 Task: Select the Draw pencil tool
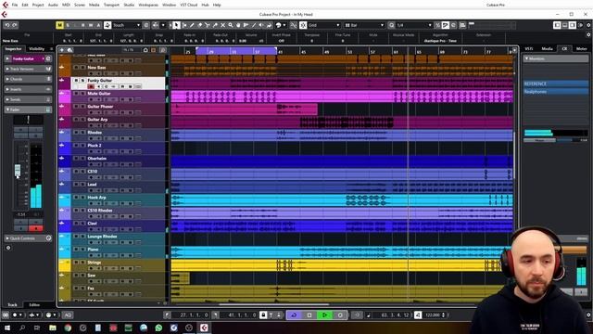192,25
